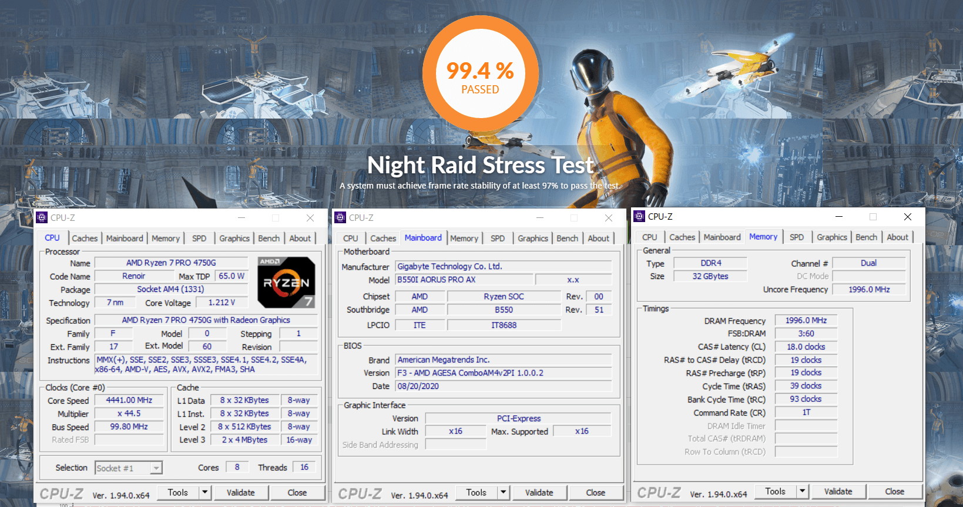Click Validate button in left CPU-Z window
The width and height of the screenshot is (963, 507).
point(241,492)
